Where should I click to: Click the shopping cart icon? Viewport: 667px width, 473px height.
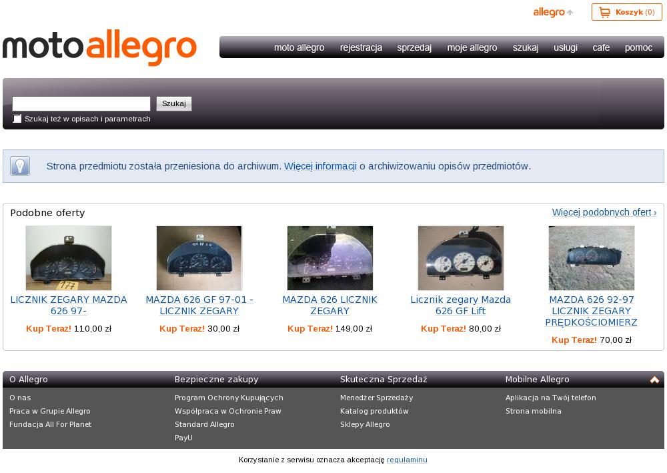pyautogui.click(x=604, y=12)
